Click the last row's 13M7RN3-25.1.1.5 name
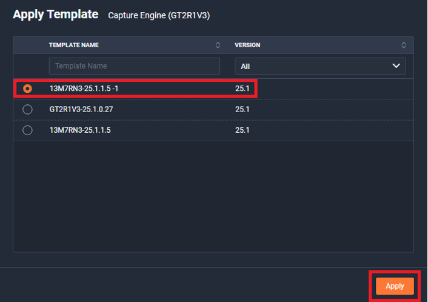Viewport: 428px width, 302px height. [x=80, y=130]
